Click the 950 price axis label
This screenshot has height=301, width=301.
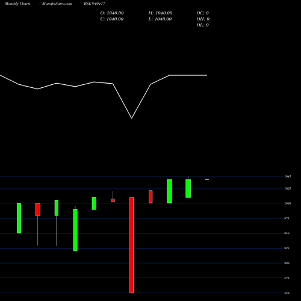tap(287, 233)
